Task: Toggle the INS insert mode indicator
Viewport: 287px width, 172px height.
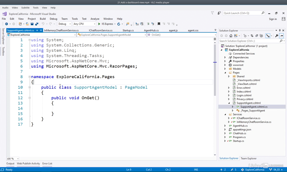Action: point(196,170)
